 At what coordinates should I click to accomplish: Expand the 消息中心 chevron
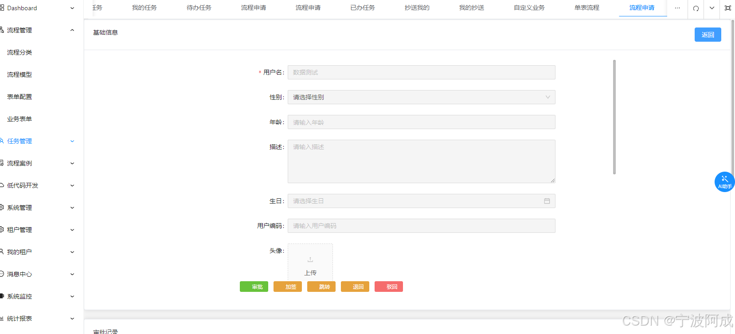click(x=72, y=274)
